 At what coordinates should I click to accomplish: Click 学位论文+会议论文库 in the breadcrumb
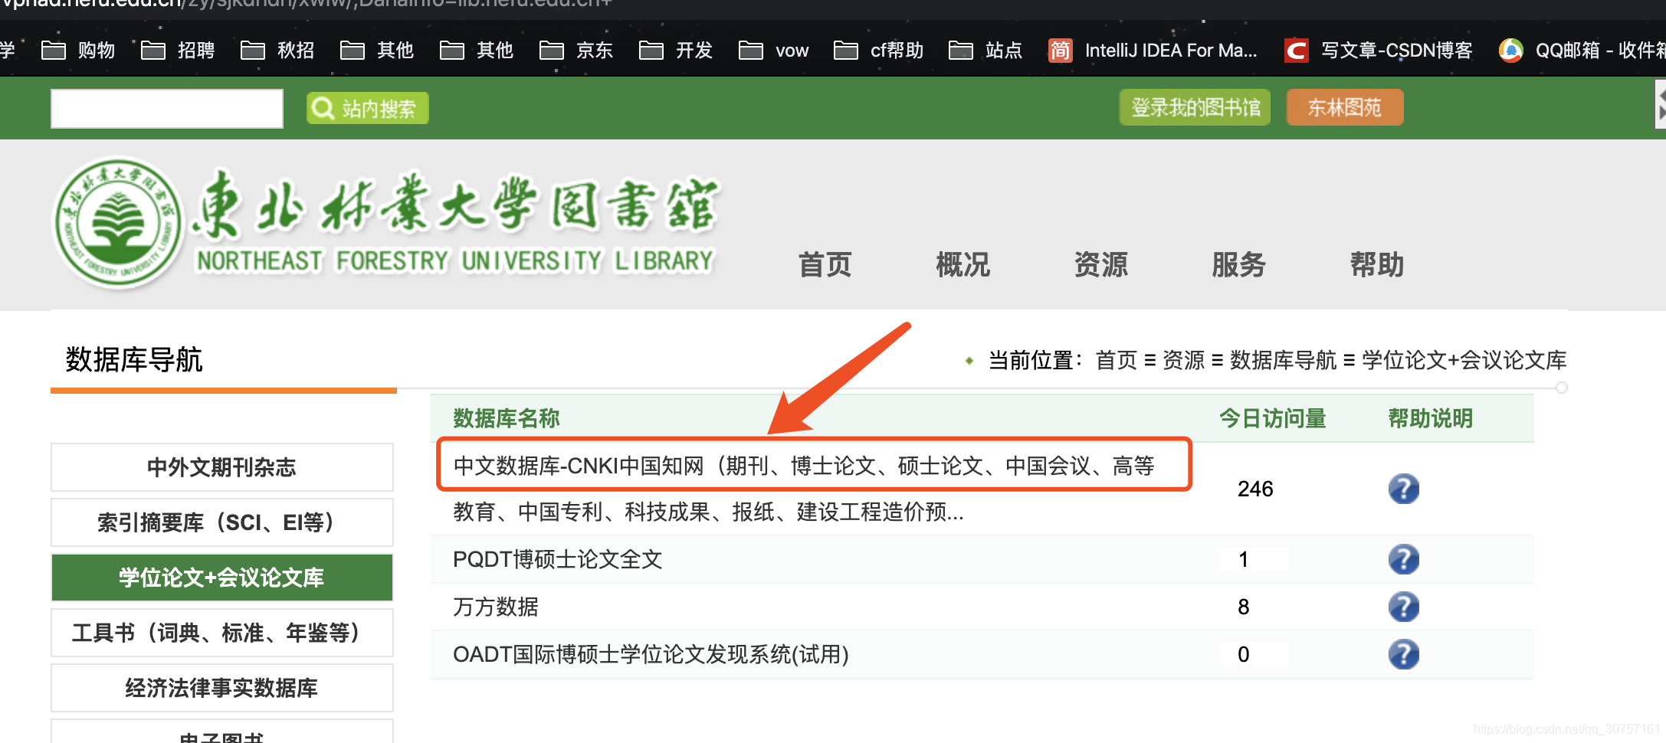click(x=1464, y=360)
